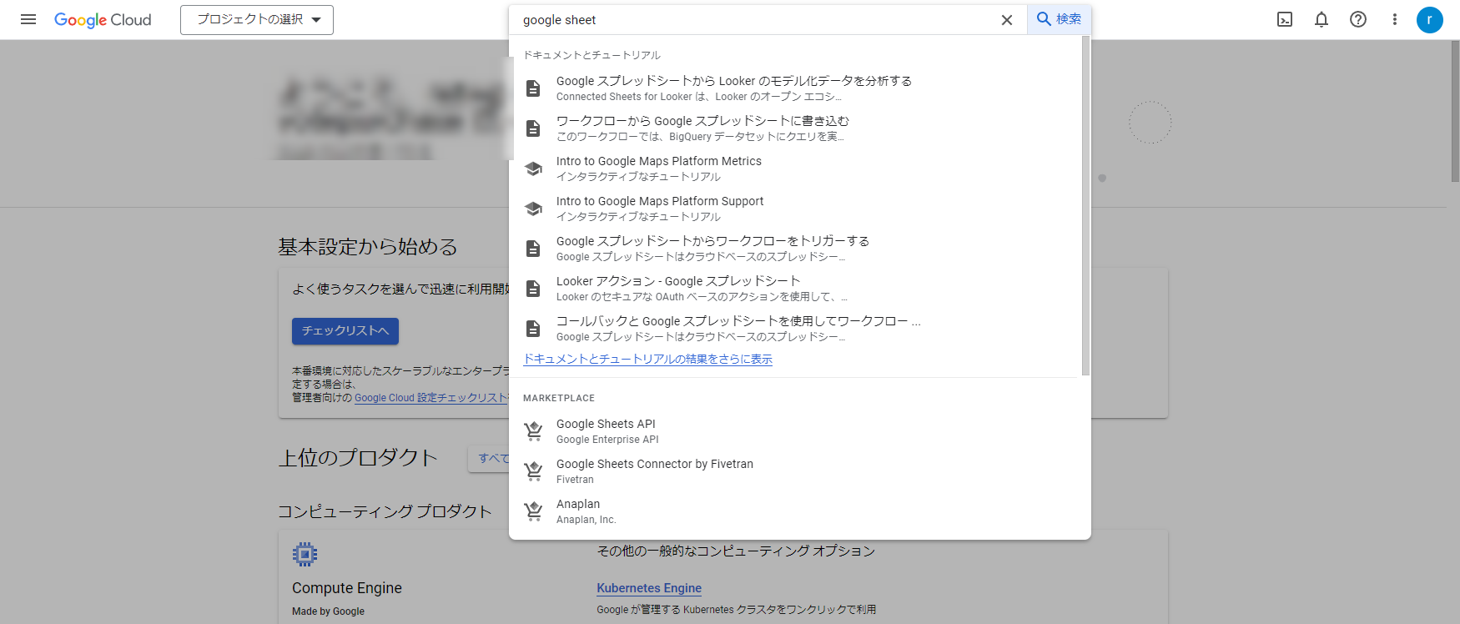Click the ドキュメントとチュートリアル section heading

pyautogui.click(x=592, y=55)
